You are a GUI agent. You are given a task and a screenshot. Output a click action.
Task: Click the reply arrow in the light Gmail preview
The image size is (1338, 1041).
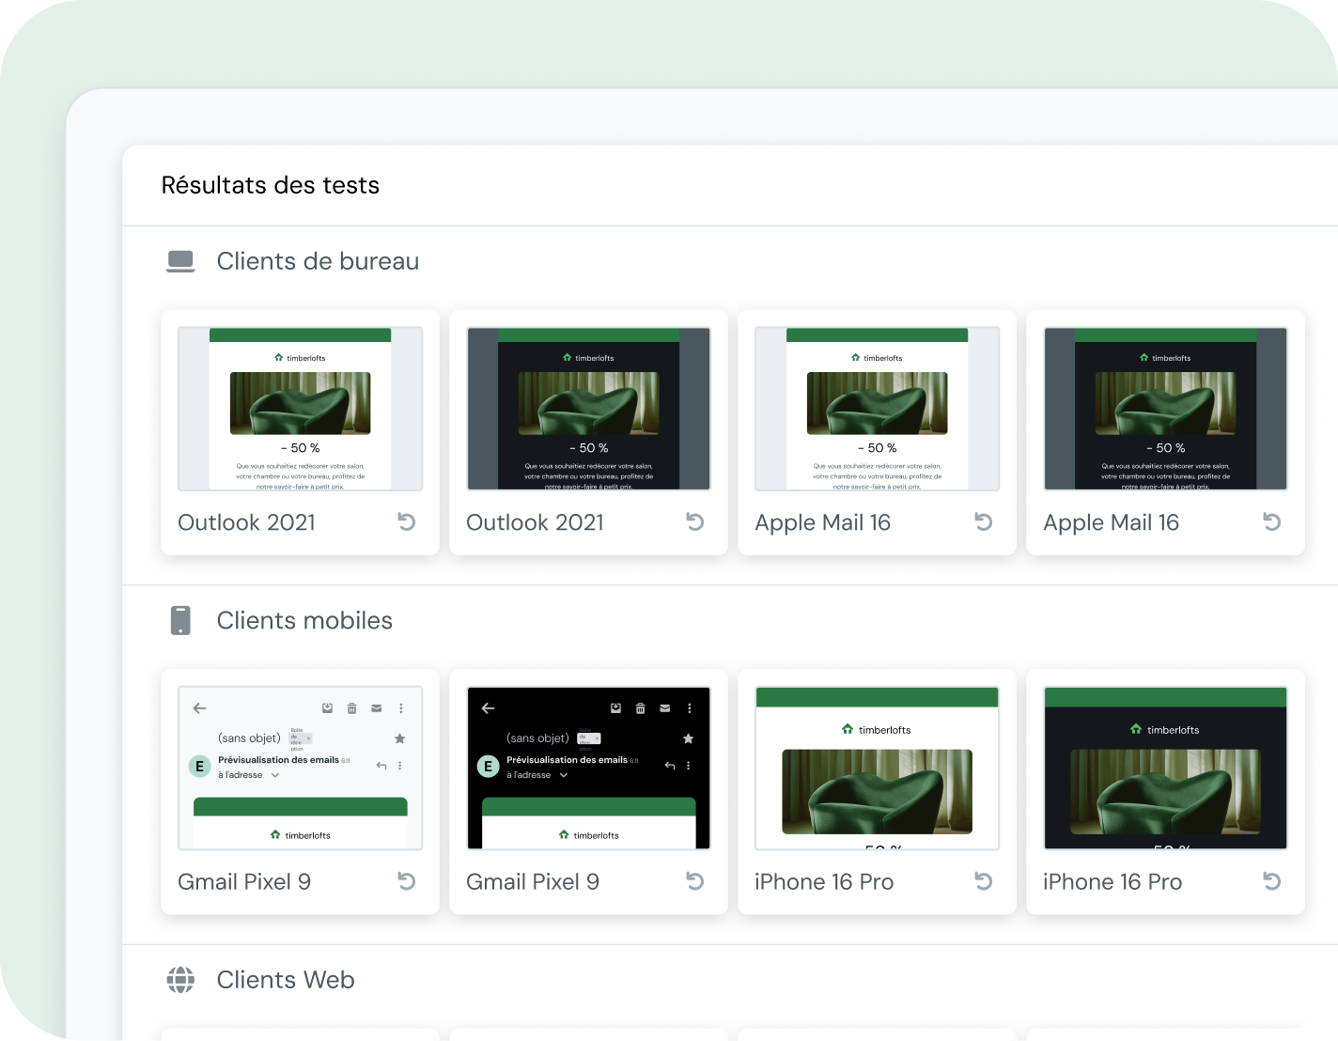tap(381, 766)
